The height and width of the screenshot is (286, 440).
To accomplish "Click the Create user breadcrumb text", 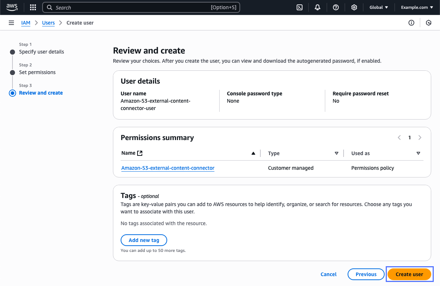I will pyautogui.click(x=80, y=23).
